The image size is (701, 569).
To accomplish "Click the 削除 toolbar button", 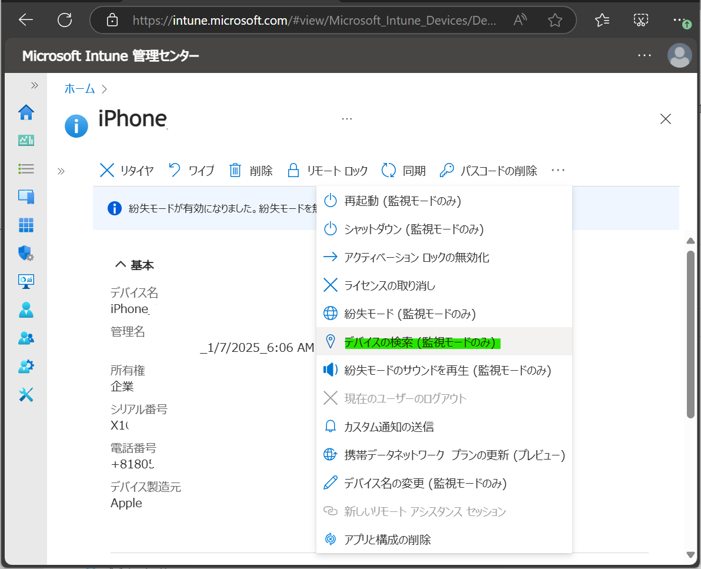I will coord(251,171).
